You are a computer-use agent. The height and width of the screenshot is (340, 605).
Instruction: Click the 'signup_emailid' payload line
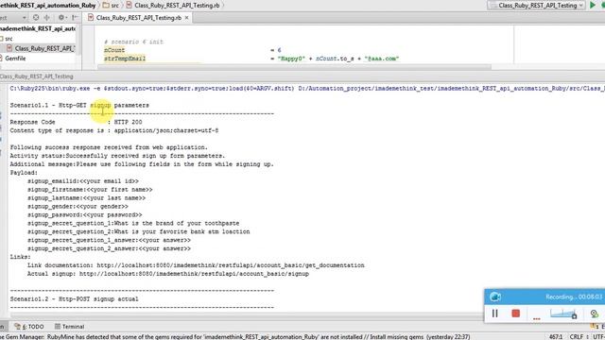pyautogui.click(x=83, y=181)
